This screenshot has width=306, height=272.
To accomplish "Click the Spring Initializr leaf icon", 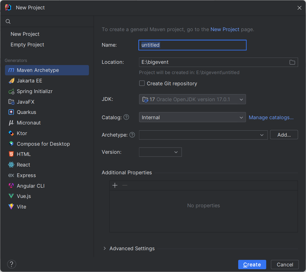I will 11,91.
